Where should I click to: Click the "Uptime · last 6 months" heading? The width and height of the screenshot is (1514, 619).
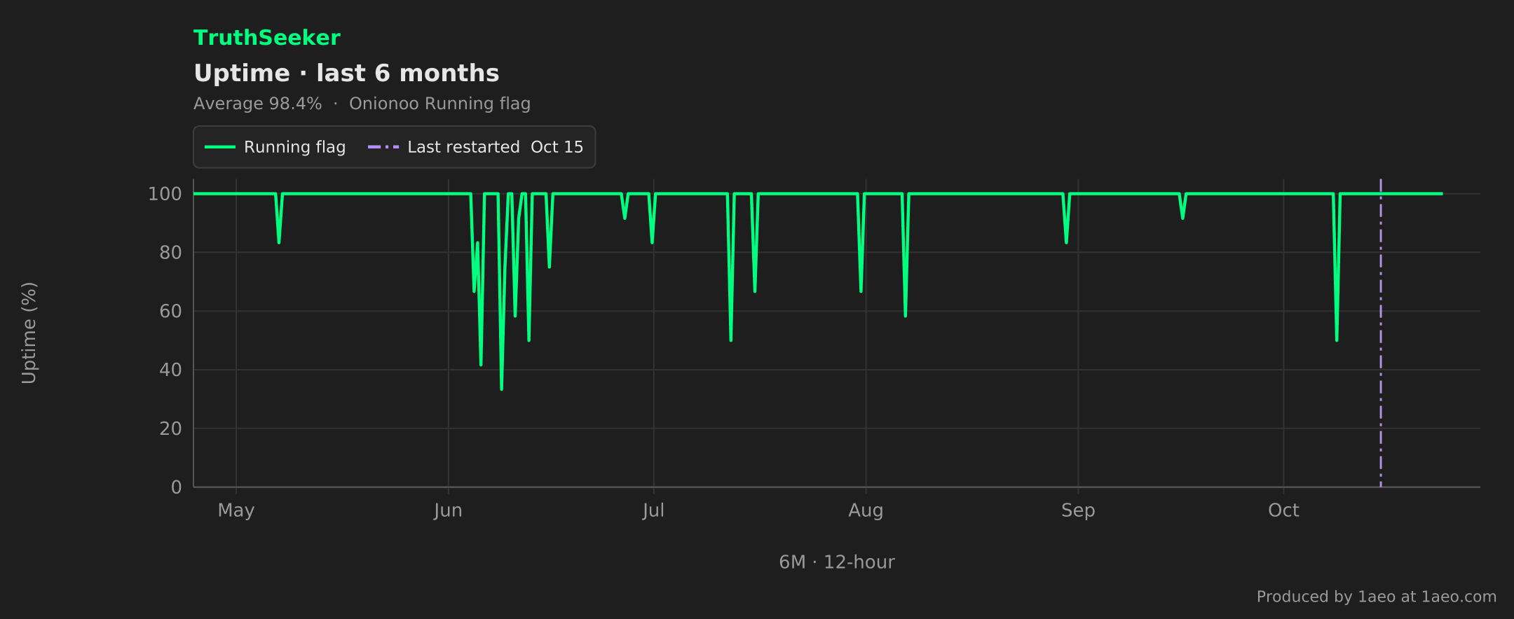click(346, 73)
